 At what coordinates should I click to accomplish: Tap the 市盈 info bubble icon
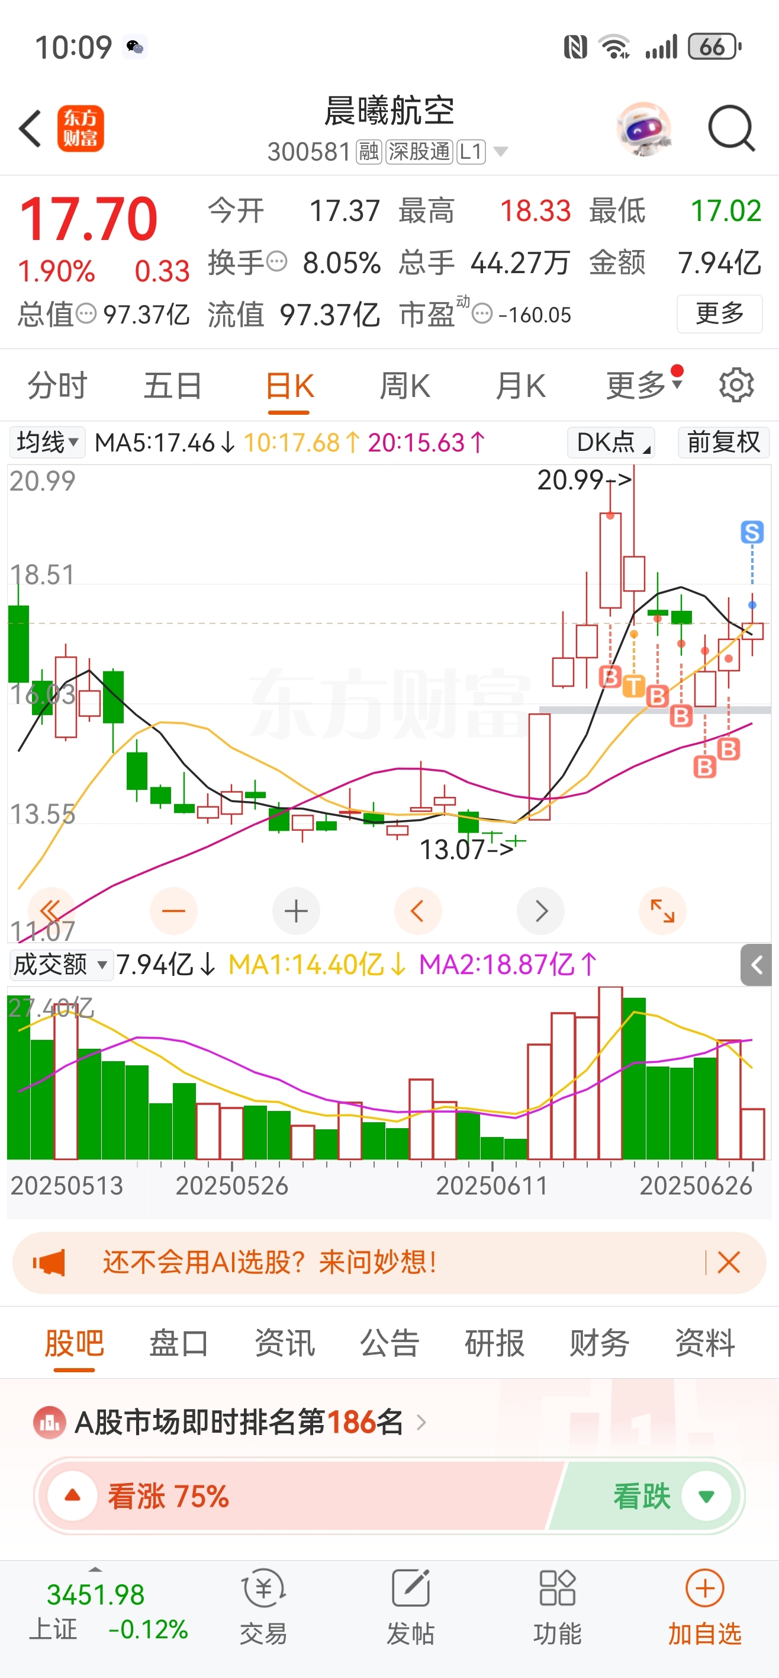[482, 314]
